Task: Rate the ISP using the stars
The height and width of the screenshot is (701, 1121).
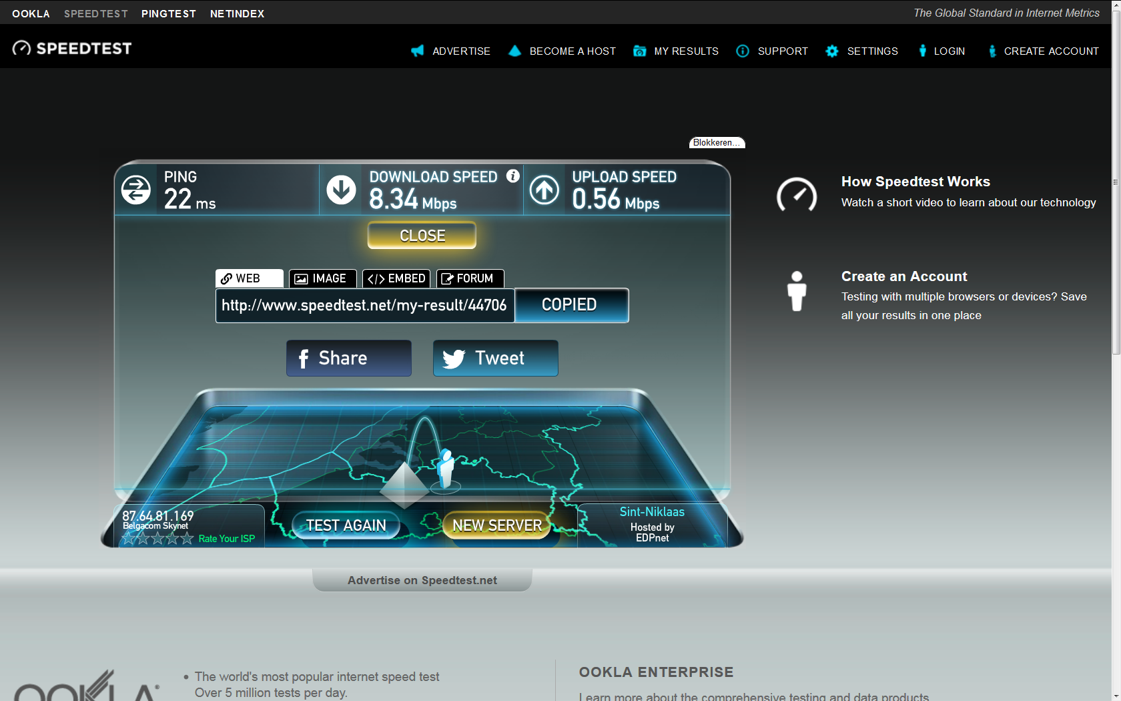Action: 158,539
